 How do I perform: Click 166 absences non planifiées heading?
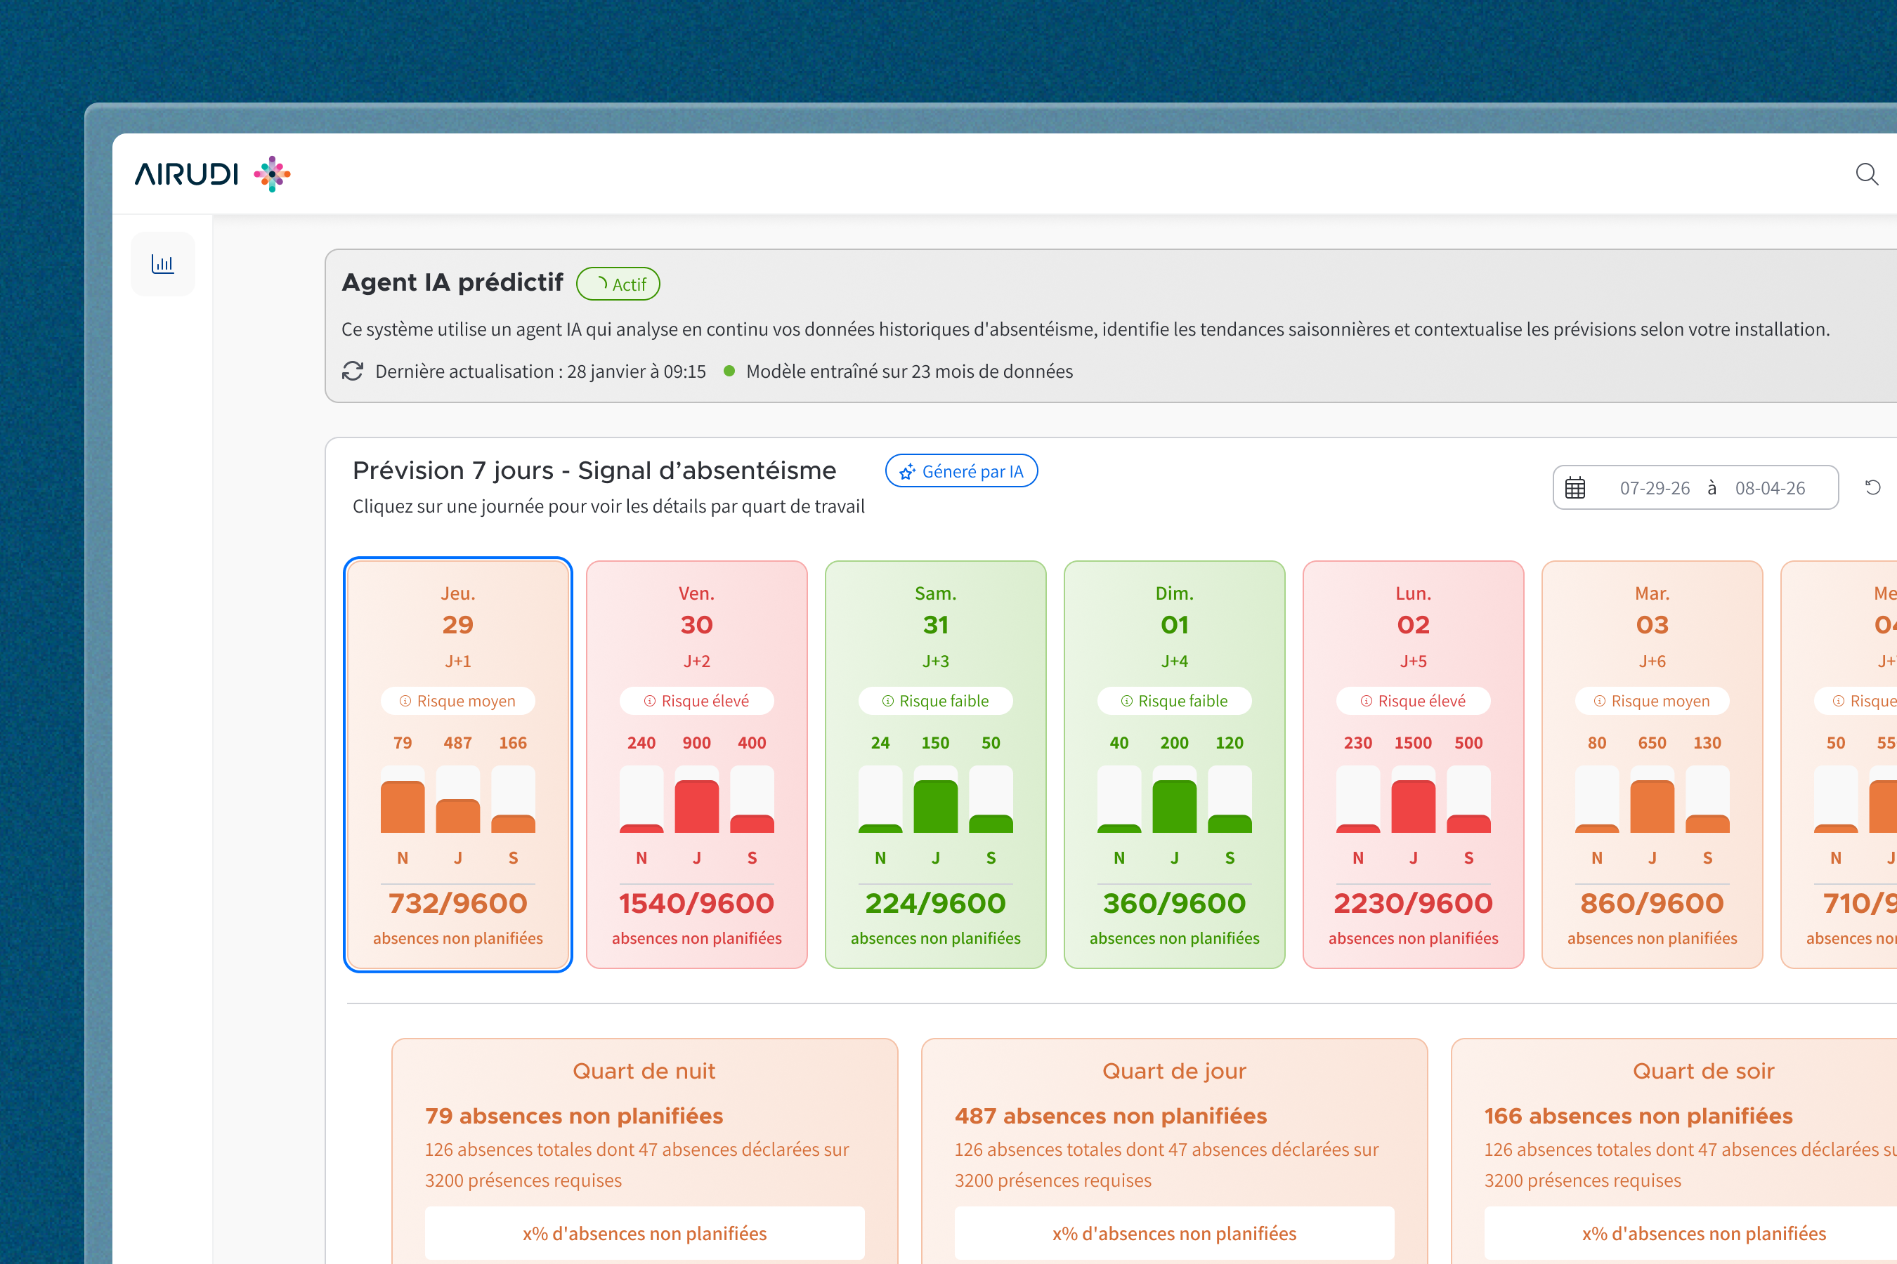1638,1116
